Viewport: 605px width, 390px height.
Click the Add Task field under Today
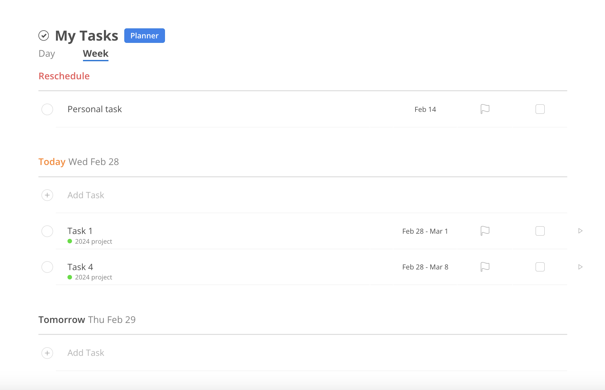[x=86, y=195]
